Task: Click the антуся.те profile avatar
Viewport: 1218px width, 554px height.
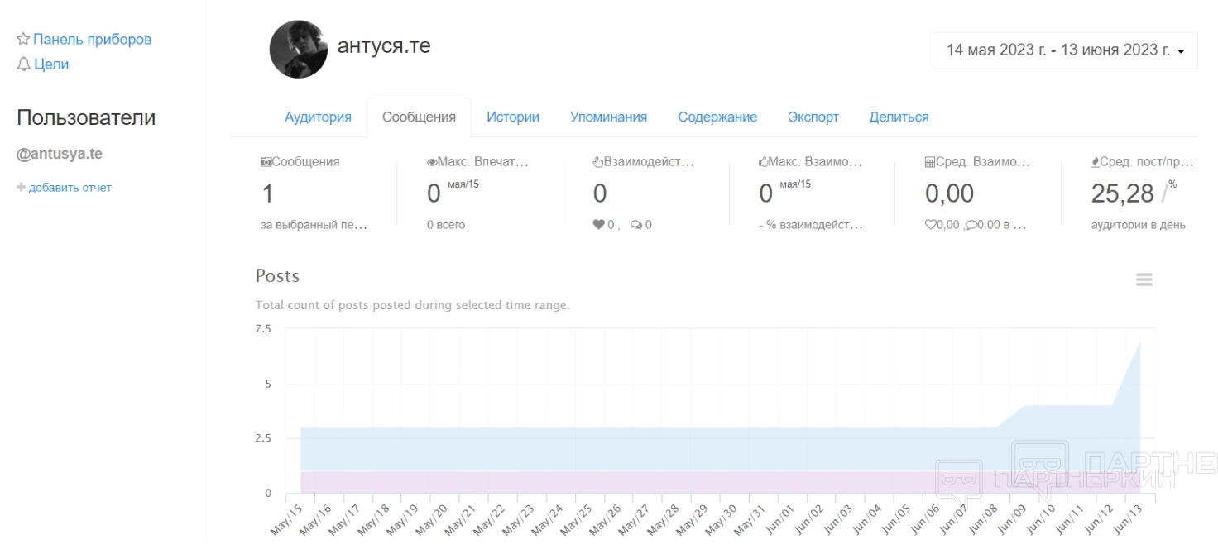Action: click(x=298, y=50)
